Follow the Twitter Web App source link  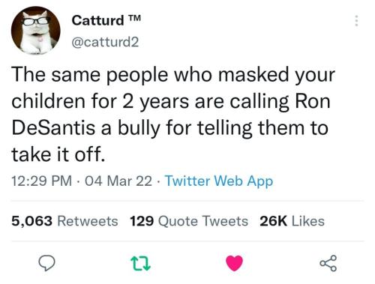pos(219,181)
